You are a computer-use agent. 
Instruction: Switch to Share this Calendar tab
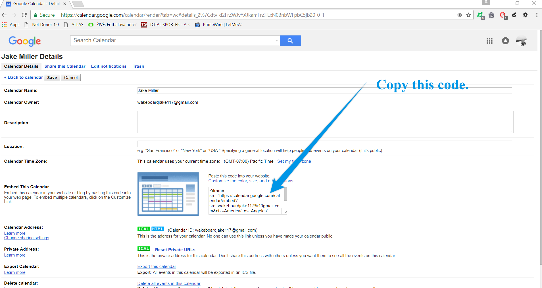click(x=65, y=66)
